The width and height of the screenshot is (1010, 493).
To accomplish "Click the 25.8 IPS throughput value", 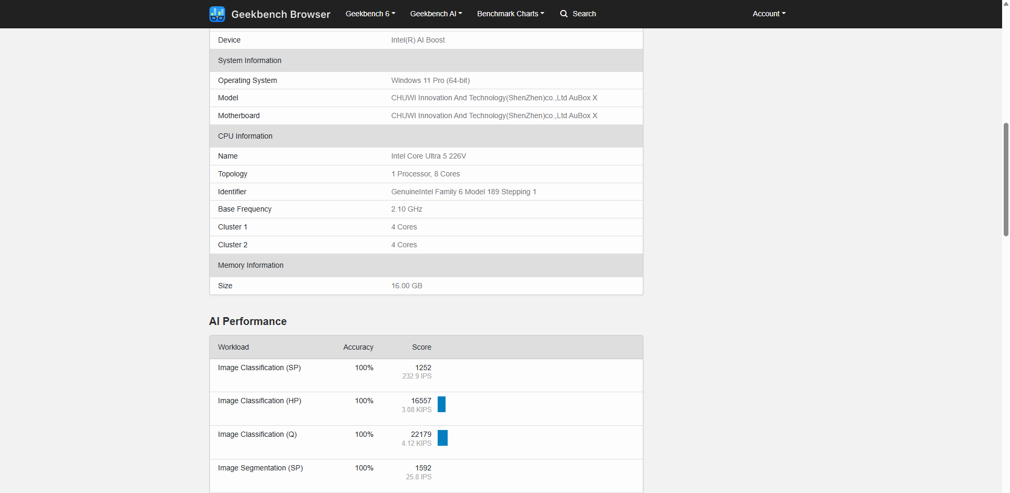I will tap(418, 477).
